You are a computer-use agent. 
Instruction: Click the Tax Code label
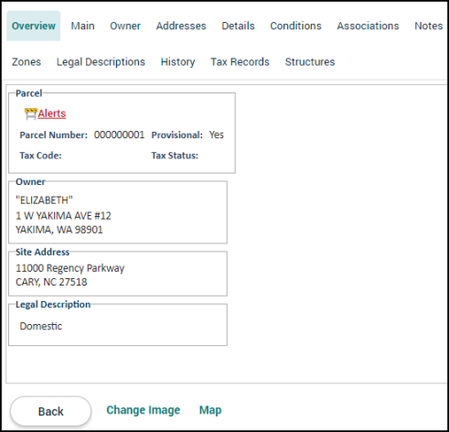[x=41, y=156]
